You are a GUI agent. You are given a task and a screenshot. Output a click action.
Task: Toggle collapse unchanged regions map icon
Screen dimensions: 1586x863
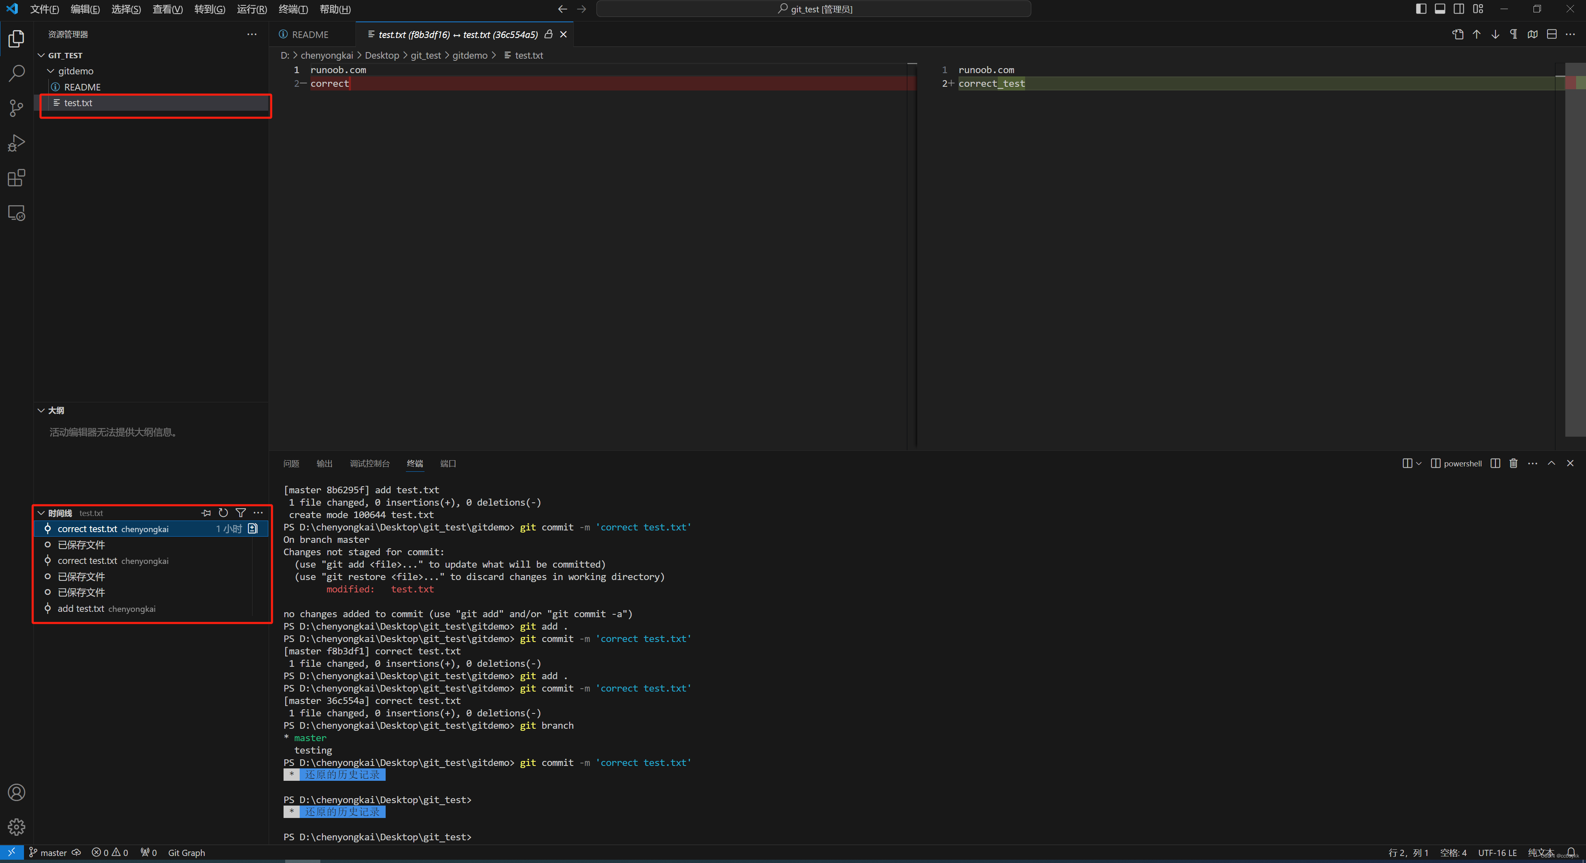click(1532, 34)
